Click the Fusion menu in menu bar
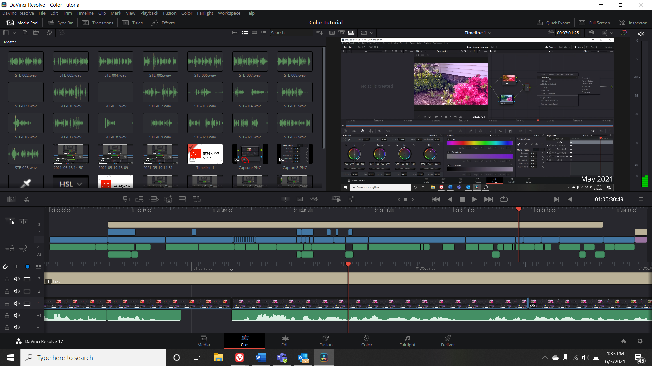The width and height of the screenshot is (652, 366). point(169,13)
